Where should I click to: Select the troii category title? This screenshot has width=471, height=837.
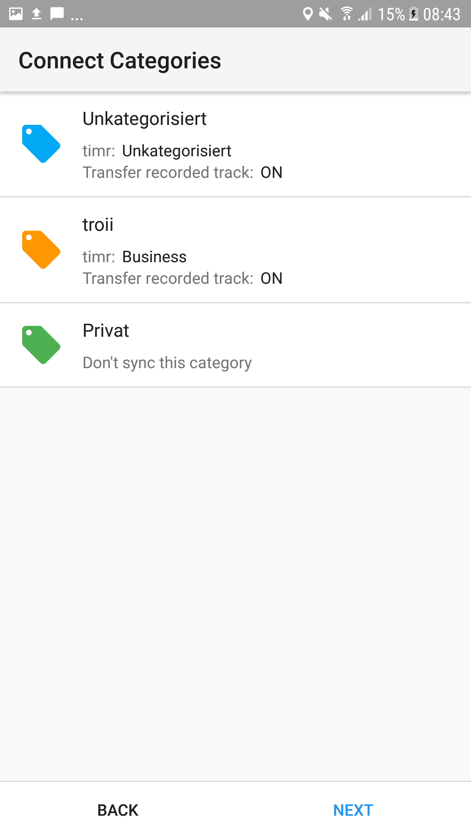coord(98,225)
